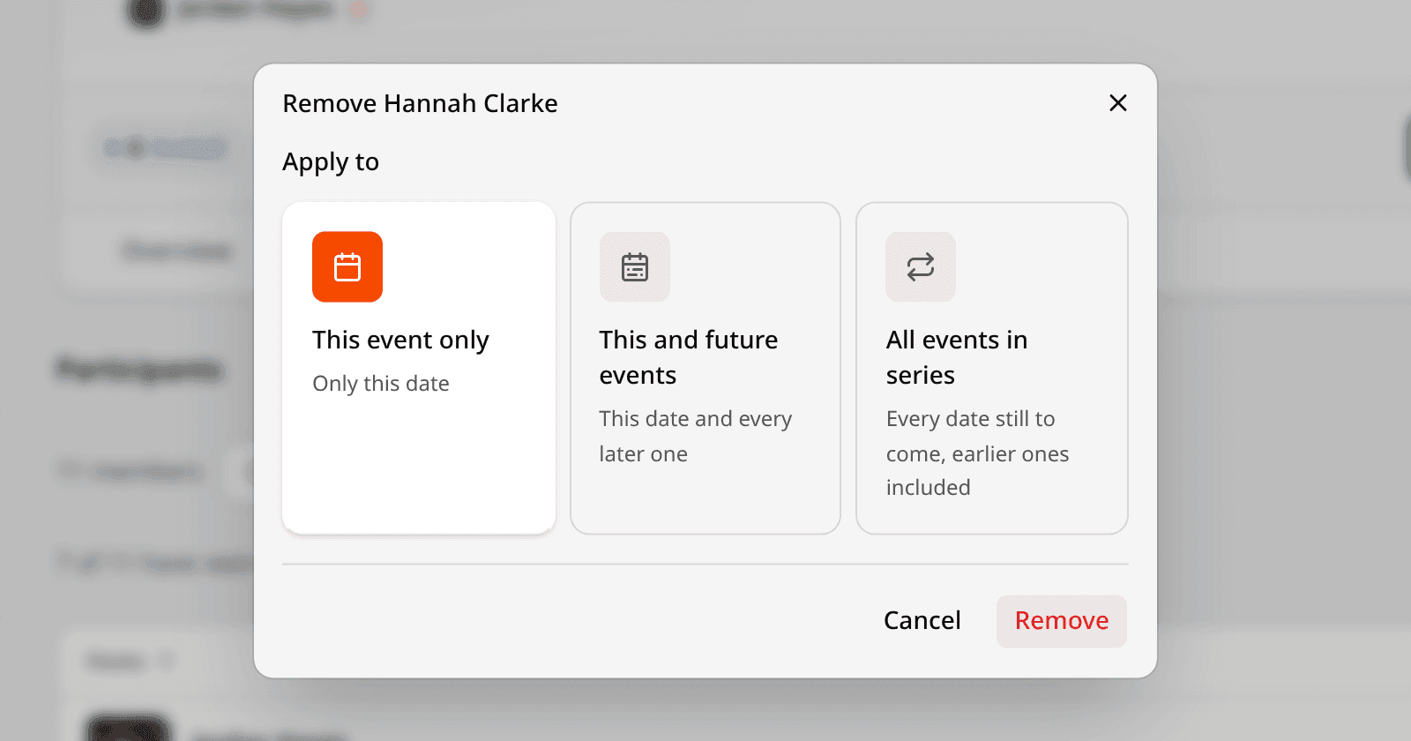Select the 'This event only' option
Viewport: 1411px width, 741px height.
click(419, 368)
